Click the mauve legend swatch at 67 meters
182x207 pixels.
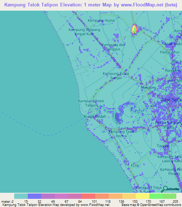tap(75, 196)
